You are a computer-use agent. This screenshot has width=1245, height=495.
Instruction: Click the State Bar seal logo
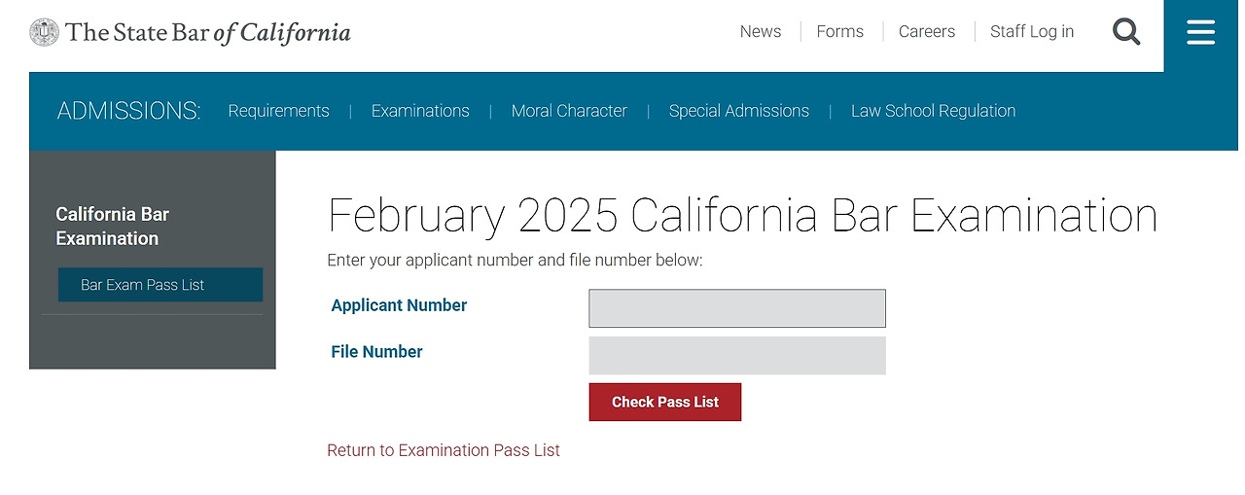[44, 32]
